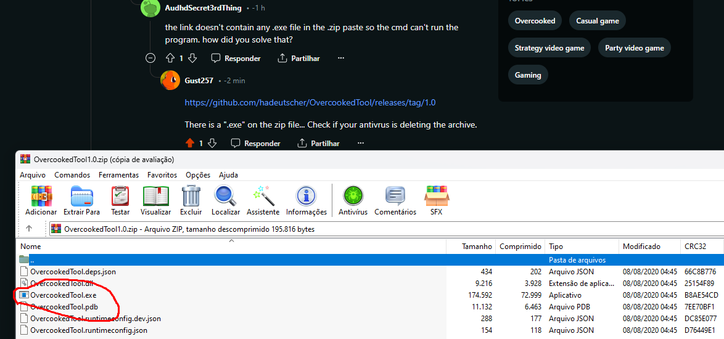Click the Testar clipboard icon
Image resolution: width=724 pixels, height=339 pixels.
tap(120, 196)
